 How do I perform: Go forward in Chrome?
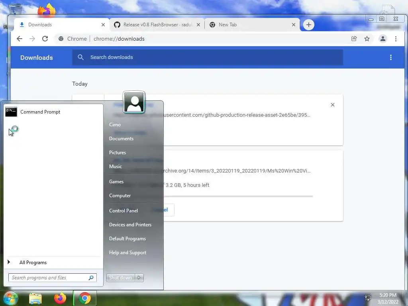[x=32, y=39]
